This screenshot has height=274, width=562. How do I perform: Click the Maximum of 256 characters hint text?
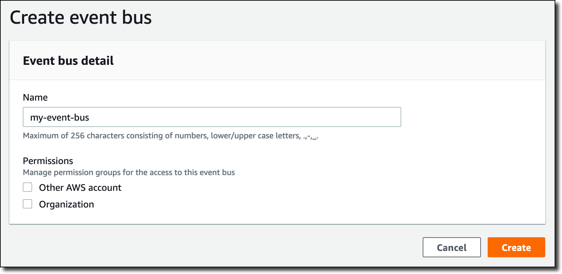click(170, 136)
